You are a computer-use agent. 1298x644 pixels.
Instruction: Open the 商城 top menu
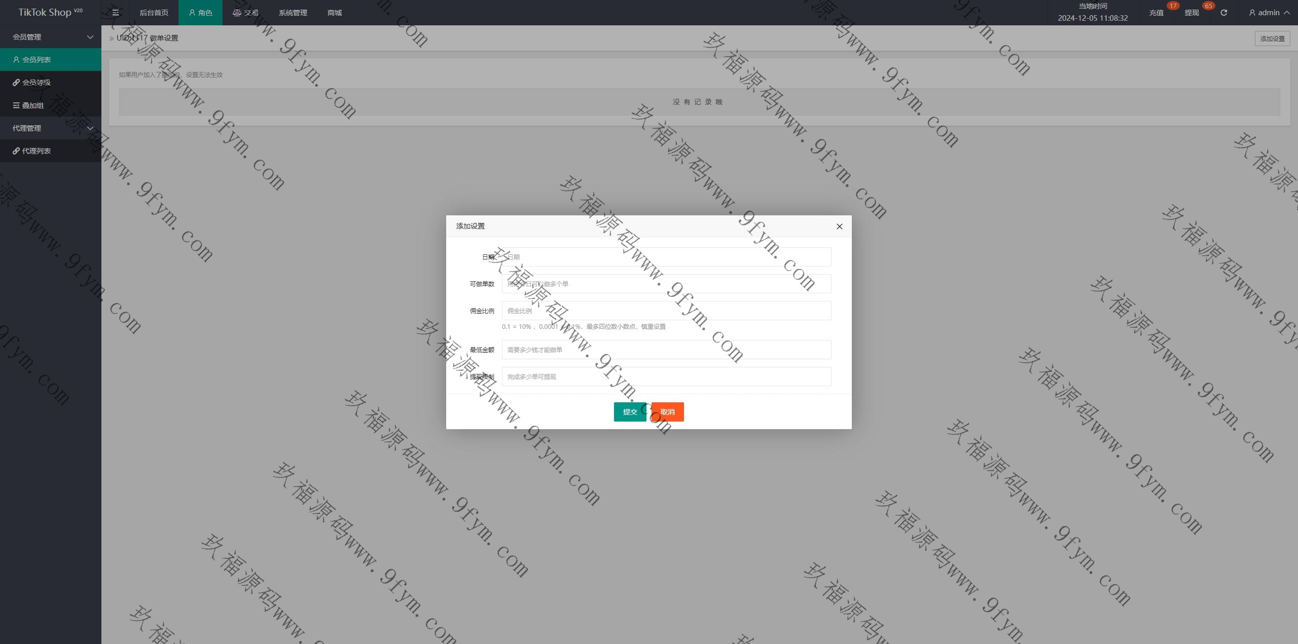coord(335,13)
